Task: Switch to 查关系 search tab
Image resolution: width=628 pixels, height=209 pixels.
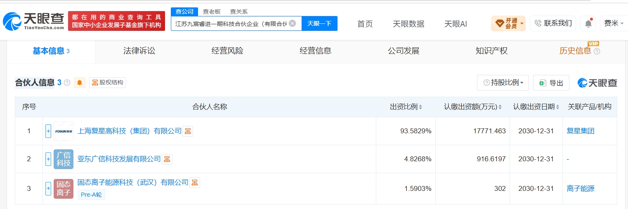Action: tap(238, 12)
